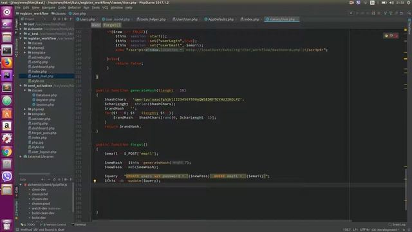Open Project panel settings gear icon
This screenshot has height=232, width=412.
pos(66,19)
